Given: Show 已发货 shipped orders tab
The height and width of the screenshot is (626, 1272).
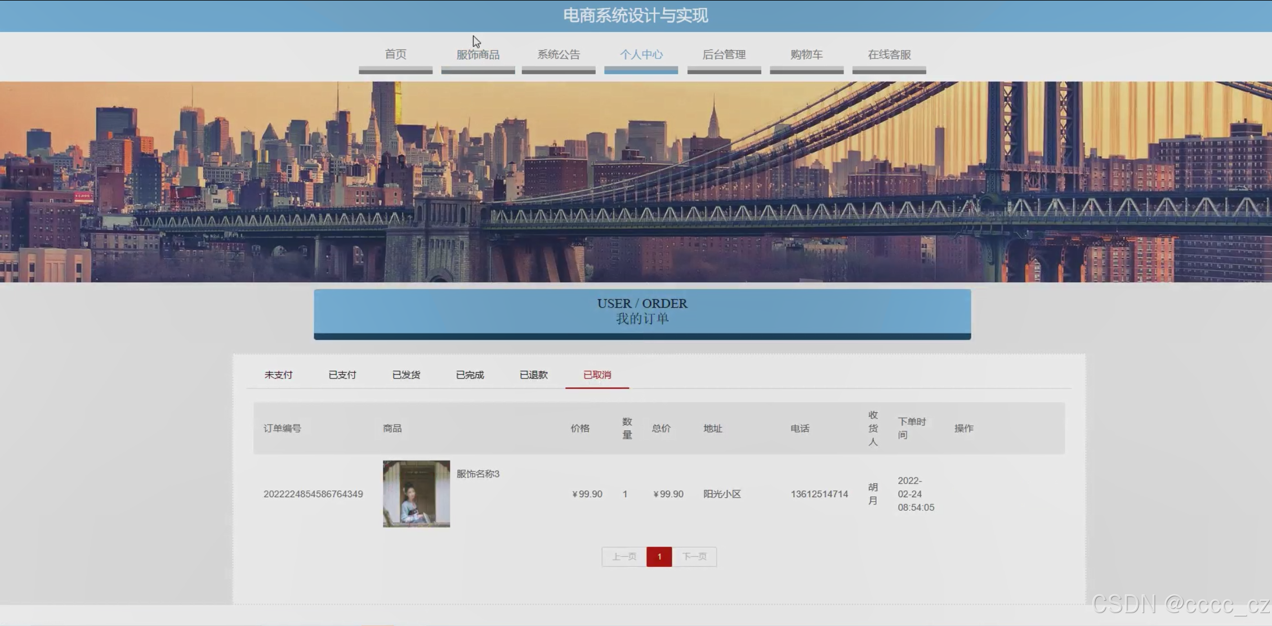Looking at the screenshot, I should tap(406, 375).
